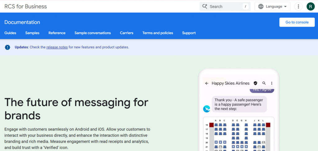The height and width of the screenshot is (151, 318).
Task: Click the Go to console button
Action: click(x=297, y=22)
